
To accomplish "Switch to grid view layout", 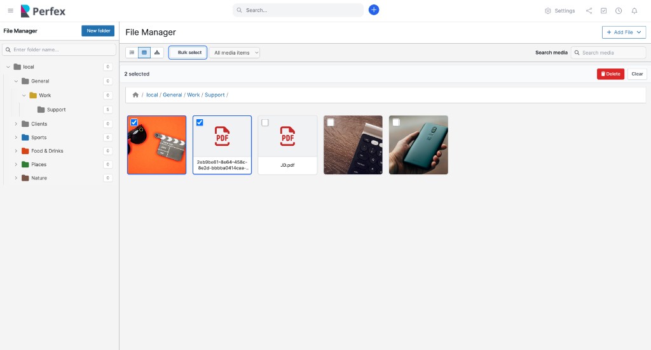I will pyautogui.click(x=144, y=53).
